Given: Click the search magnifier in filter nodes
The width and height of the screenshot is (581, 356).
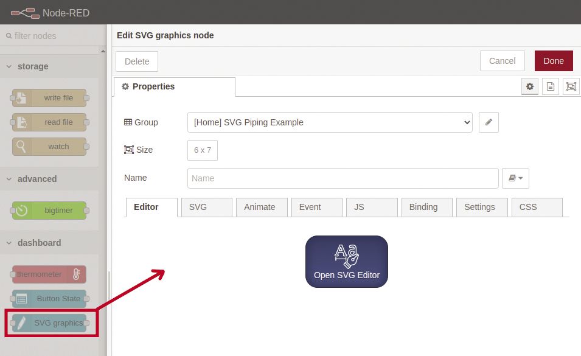Looking at the screenshot, I should [9, 36].
